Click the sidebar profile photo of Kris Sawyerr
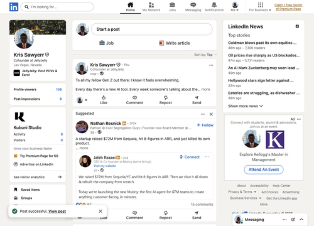This screenshot has height=226, width=314. point(24,38)
